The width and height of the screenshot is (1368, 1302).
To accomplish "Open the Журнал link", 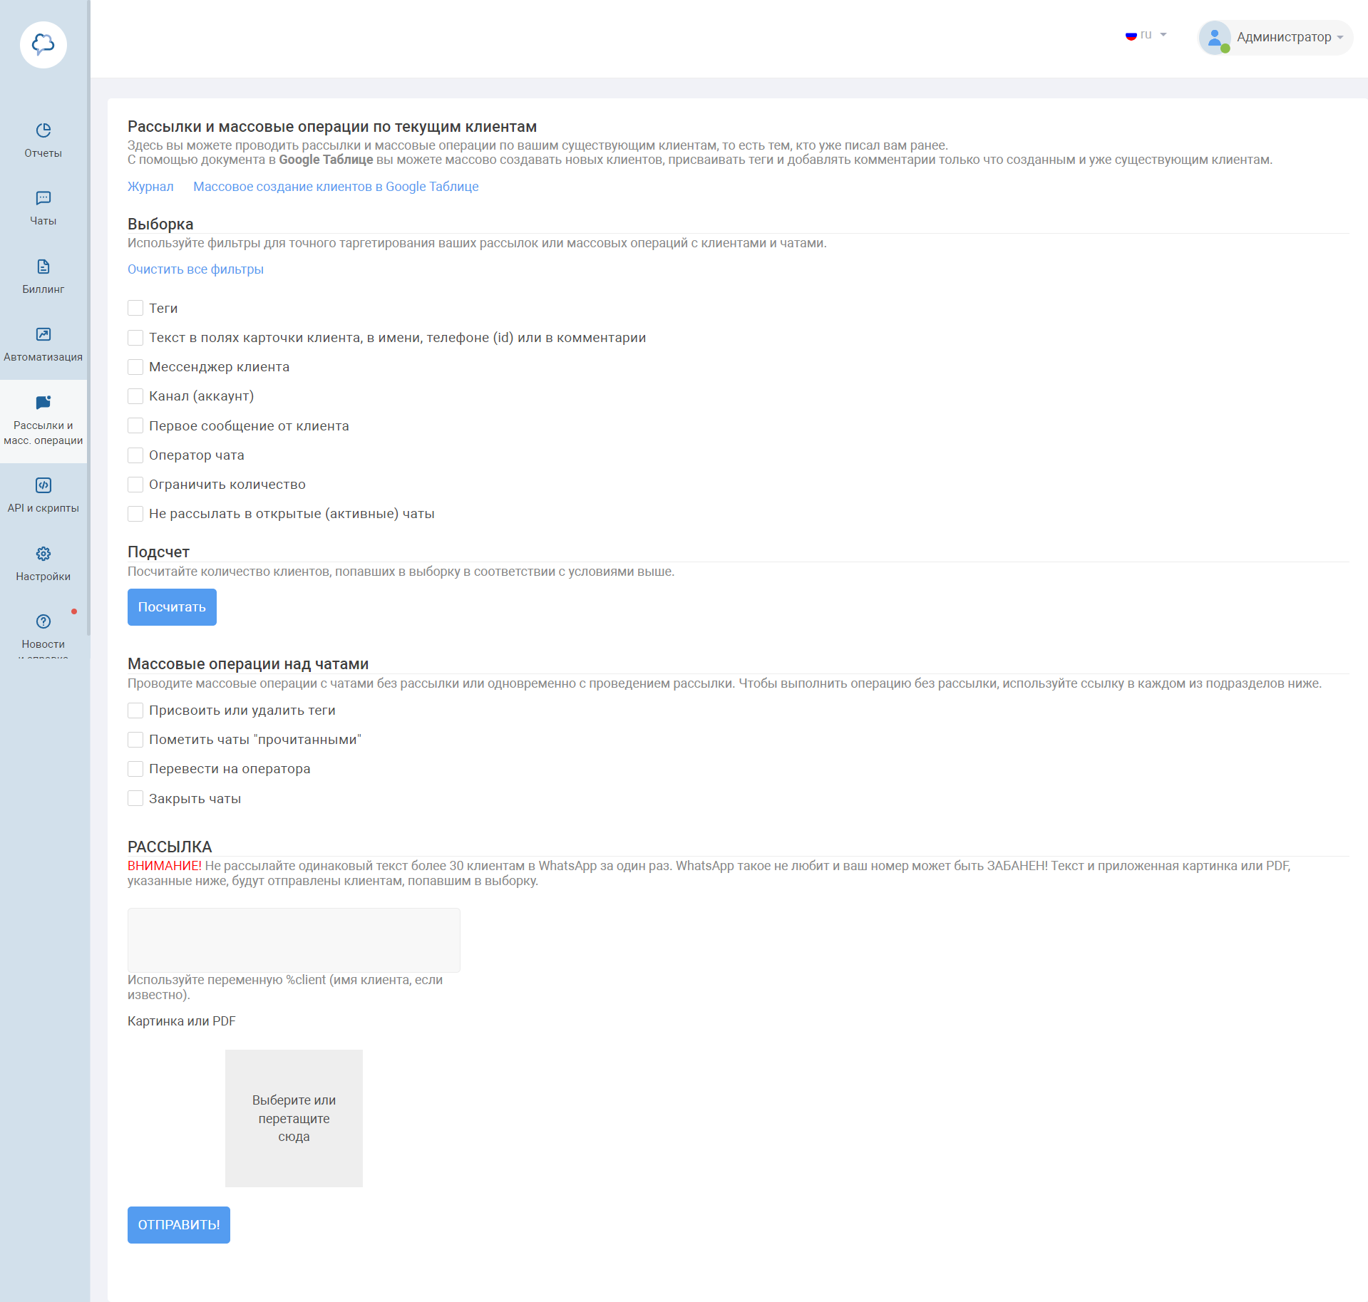I will (x=150, y=187).
